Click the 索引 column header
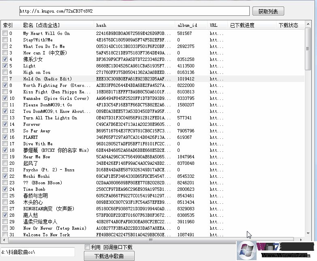 (x=11, y=25)
